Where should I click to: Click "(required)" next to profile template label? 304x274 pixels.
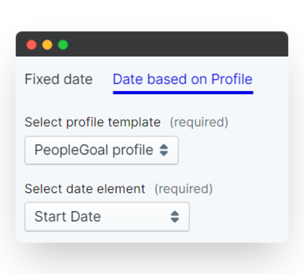tap(199, 122)
